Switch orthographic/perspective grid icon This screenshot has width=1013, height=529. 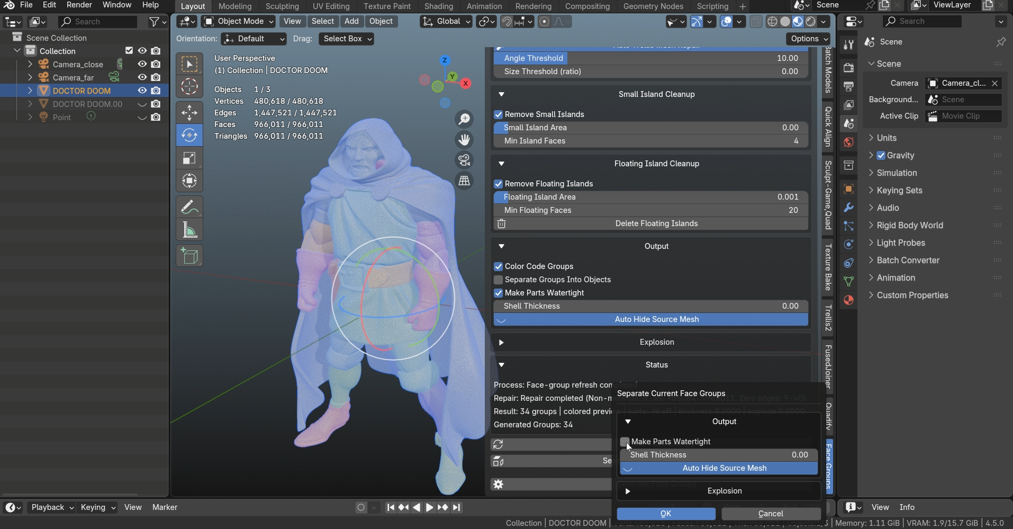[x=464, y=181]
